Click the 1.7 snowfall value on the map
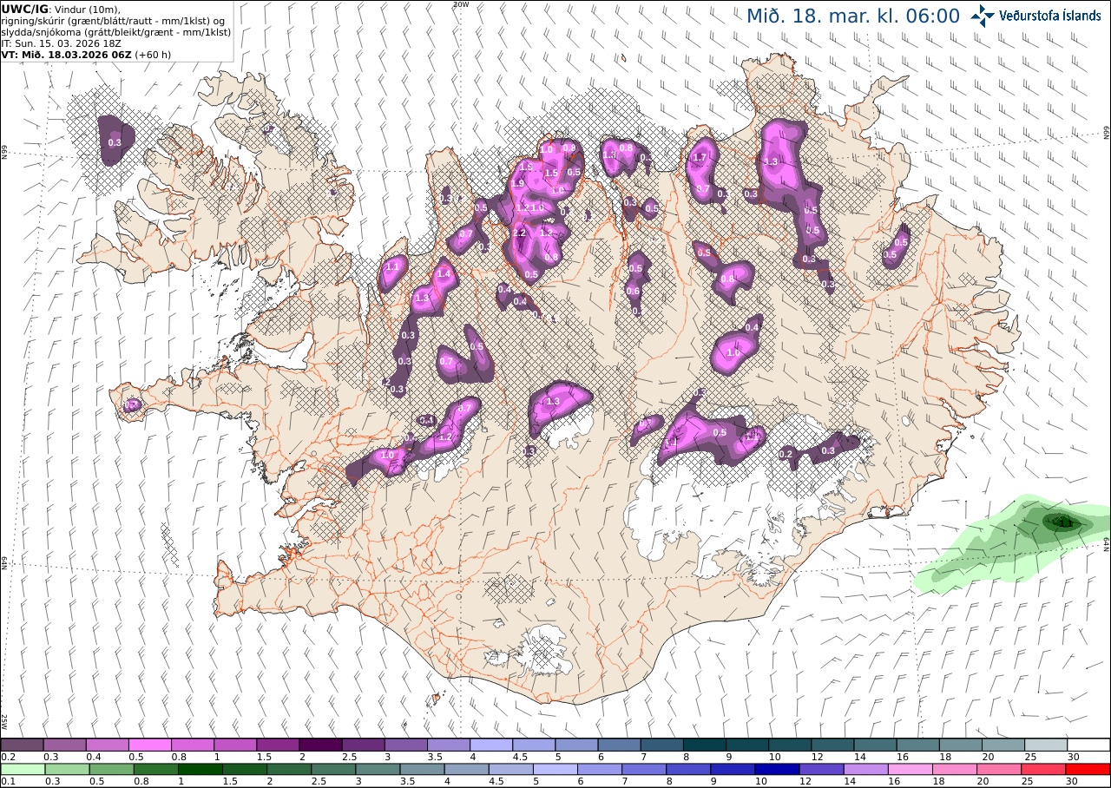This screenshot has width=1111, height=788. (701, 158)
